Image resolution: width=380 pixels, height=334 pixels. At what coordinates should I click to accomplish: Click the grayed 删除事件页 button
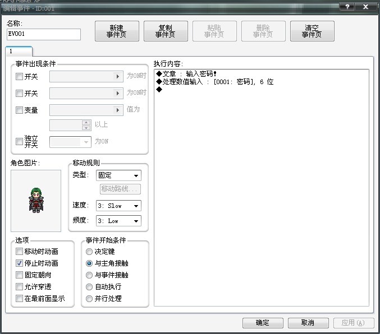263,31
